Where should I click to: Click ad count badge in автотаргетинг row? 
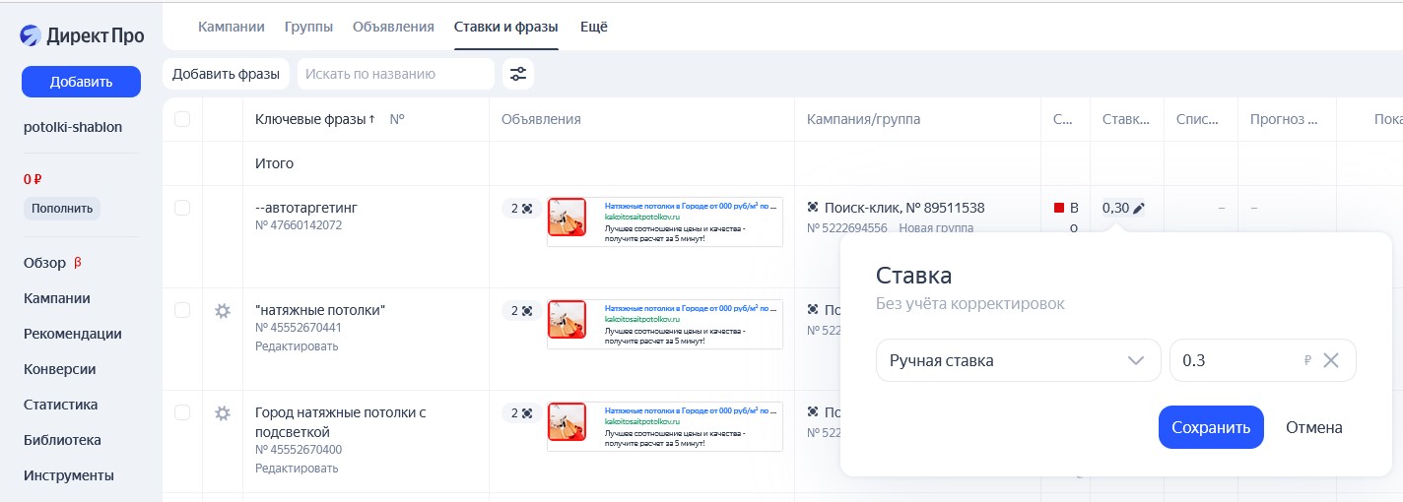pyautogui.click(x=519, y=208)
